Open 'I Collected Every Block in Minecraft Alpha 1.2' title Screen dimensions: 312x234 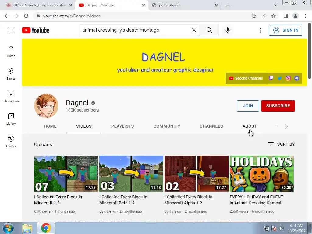coord(188,200)
